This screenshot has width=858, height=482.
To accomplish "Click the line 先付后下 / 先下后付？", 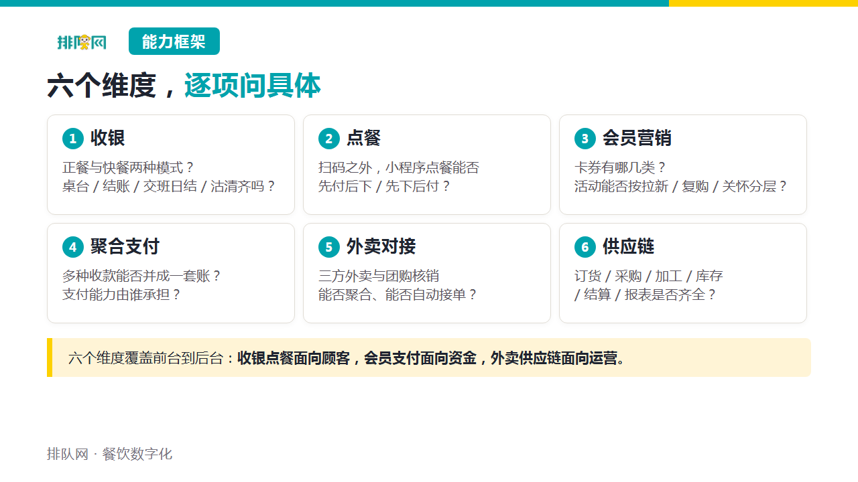I will (385, 186).
